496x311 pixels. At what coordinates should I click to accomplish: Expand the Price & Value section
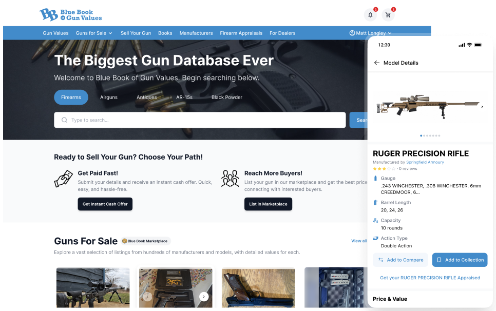point(390,299)
